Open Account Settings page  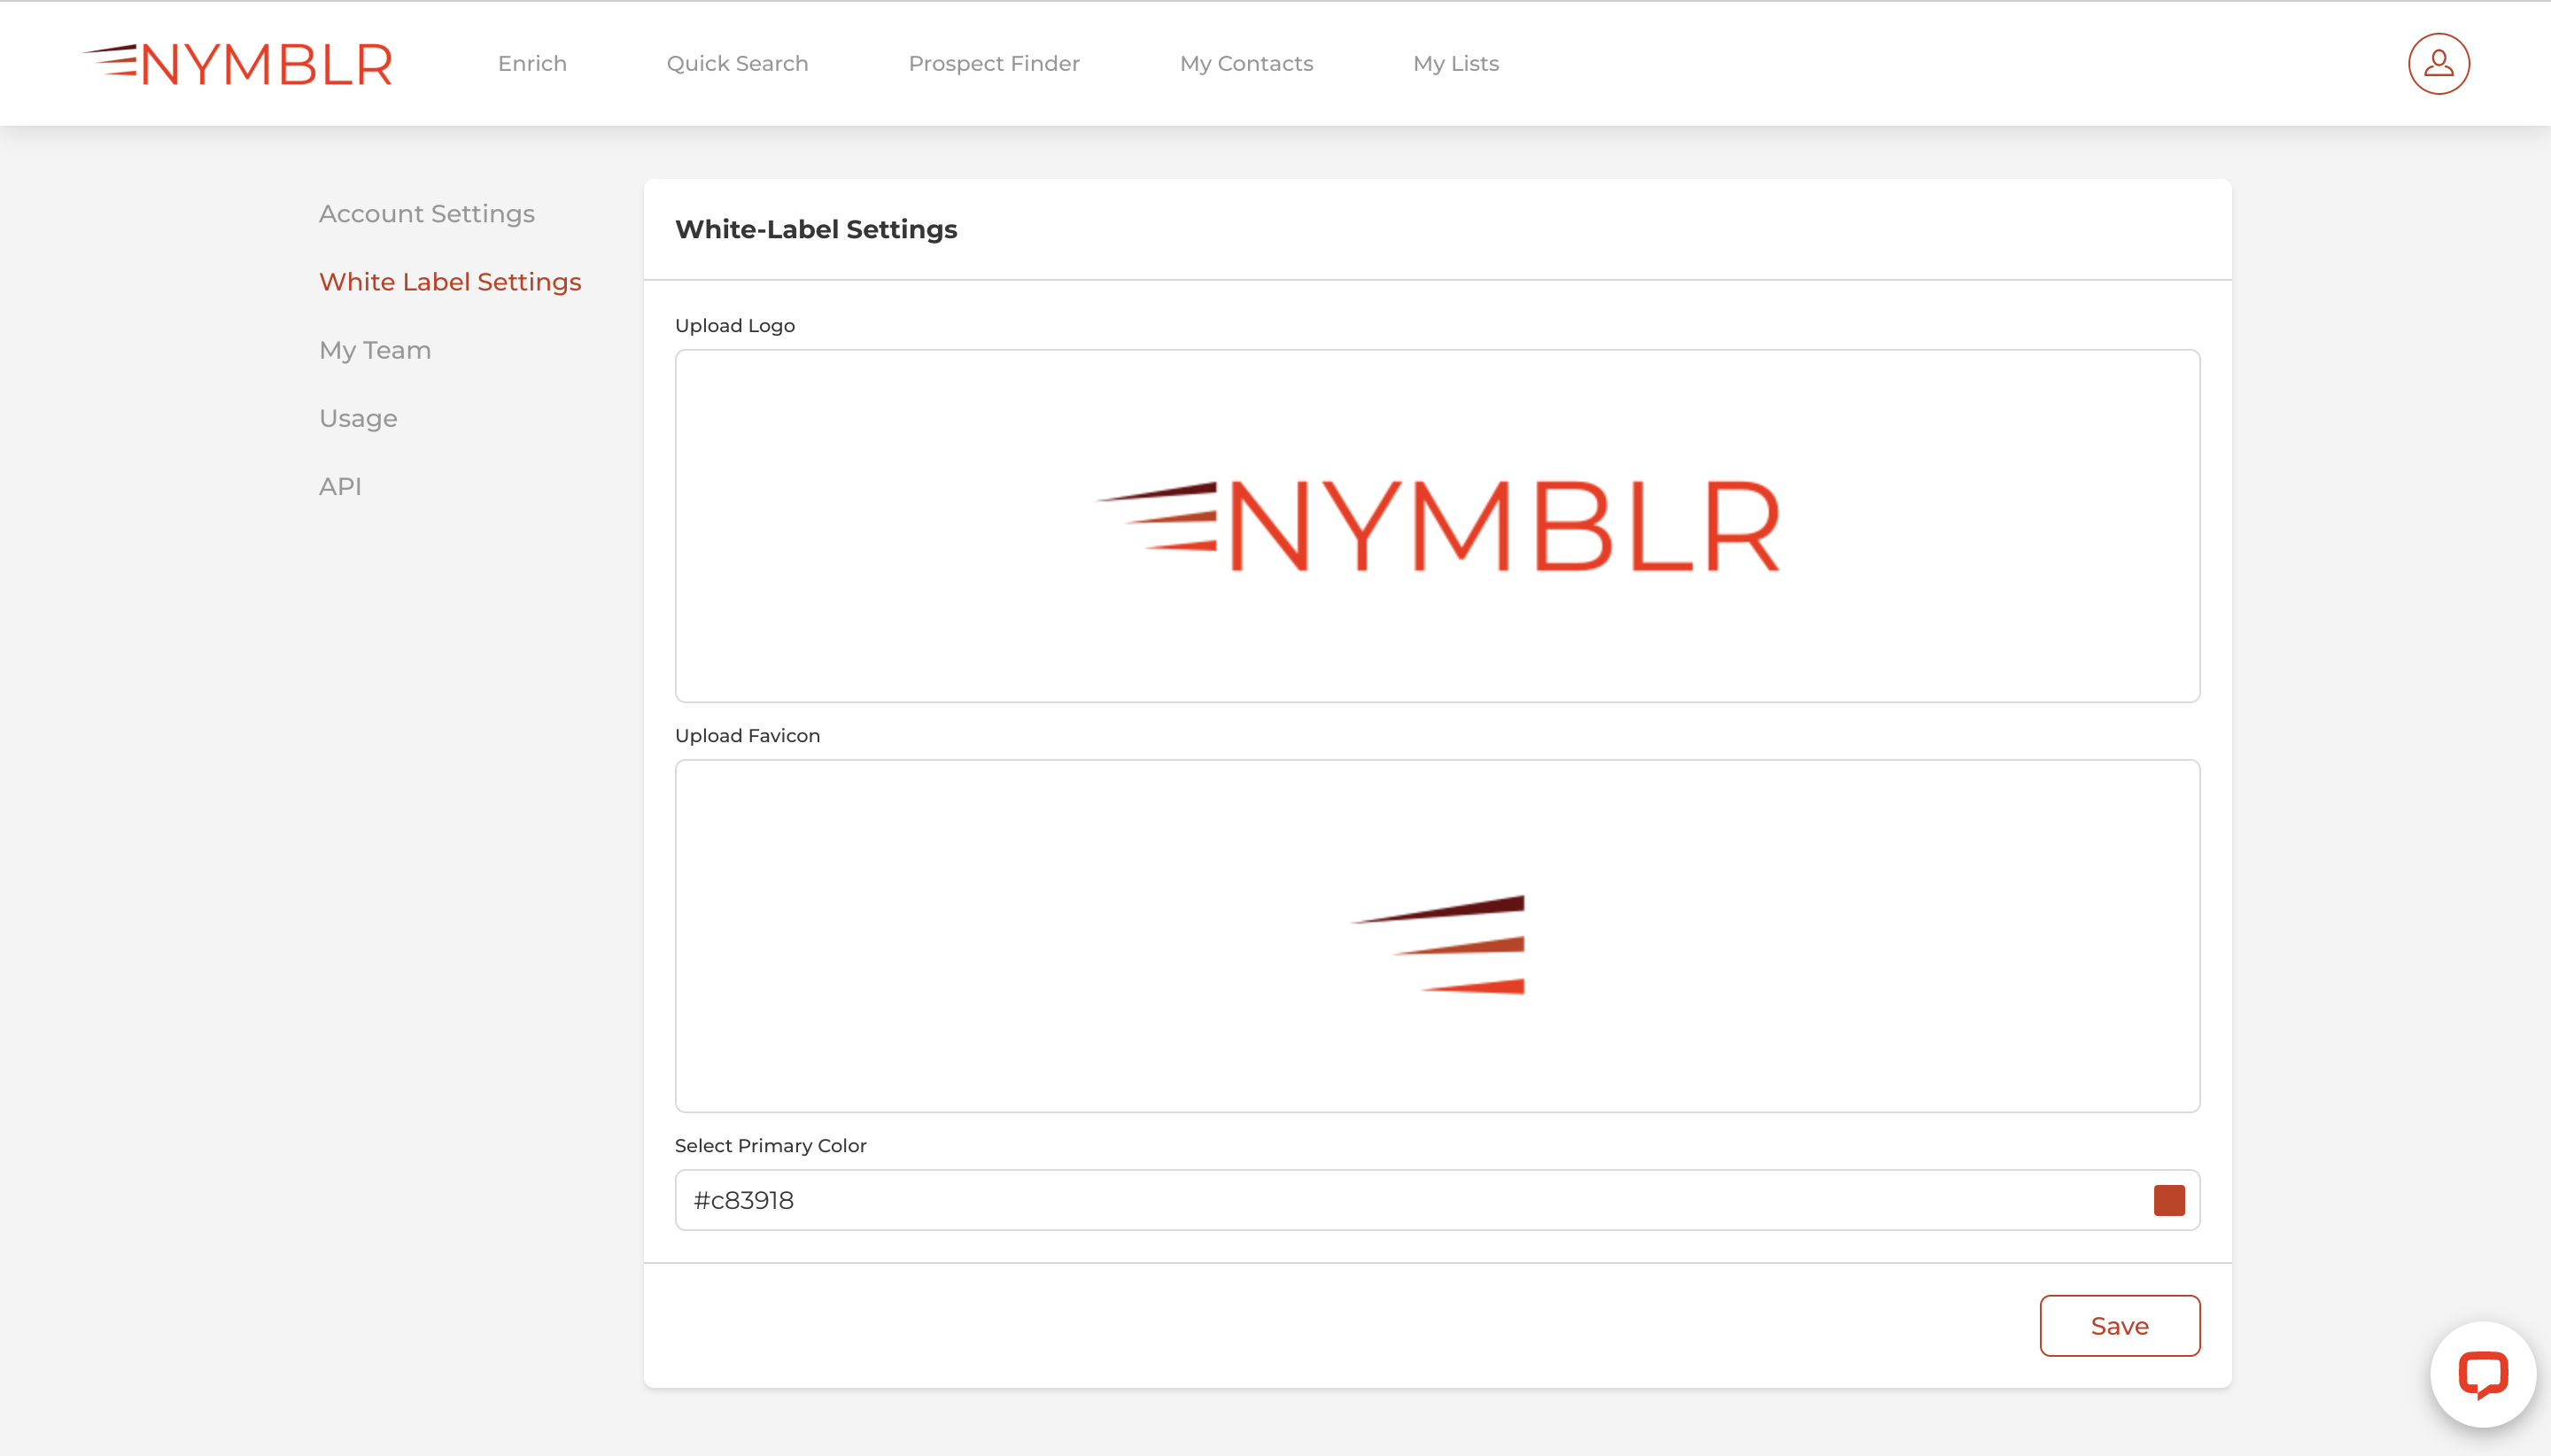(426, 213)
